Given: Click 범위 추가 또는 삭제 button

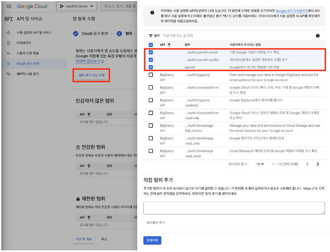Looking at the screenshot, I should [91, 75].
